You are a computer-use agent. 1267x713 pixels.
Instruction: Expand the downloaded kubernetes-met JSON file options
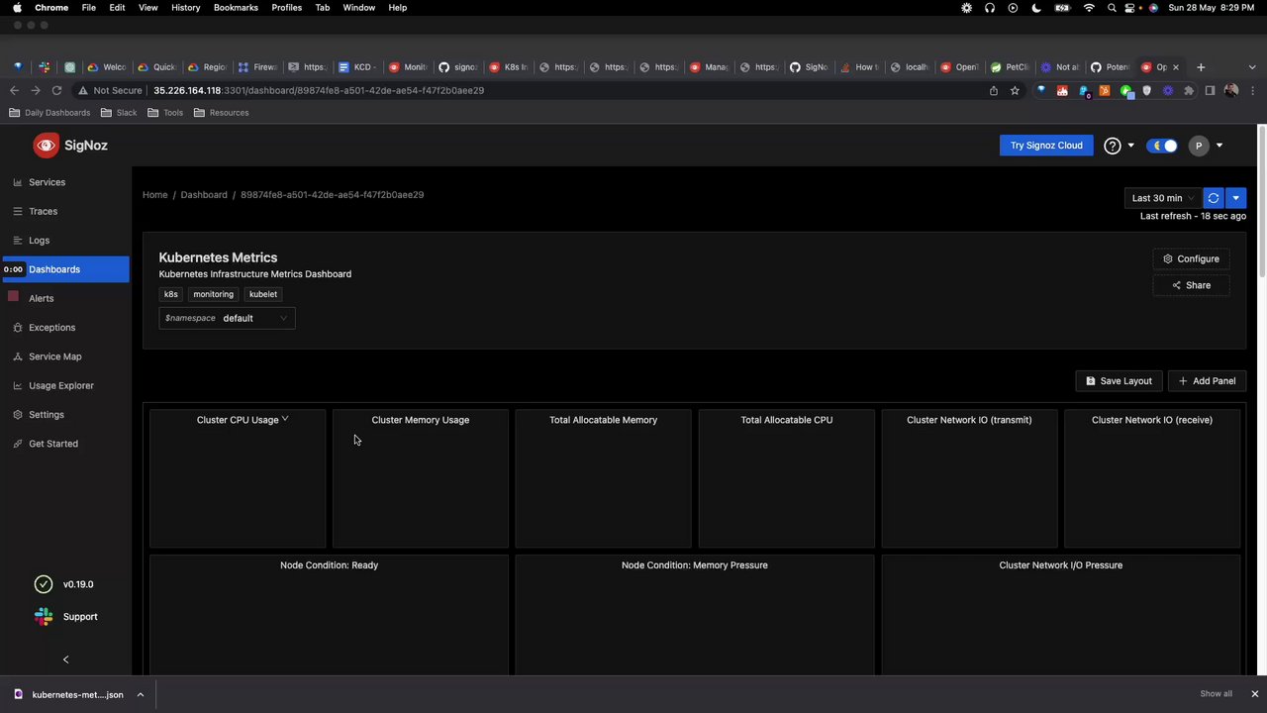pyautogui.click(x=141, y=694)
